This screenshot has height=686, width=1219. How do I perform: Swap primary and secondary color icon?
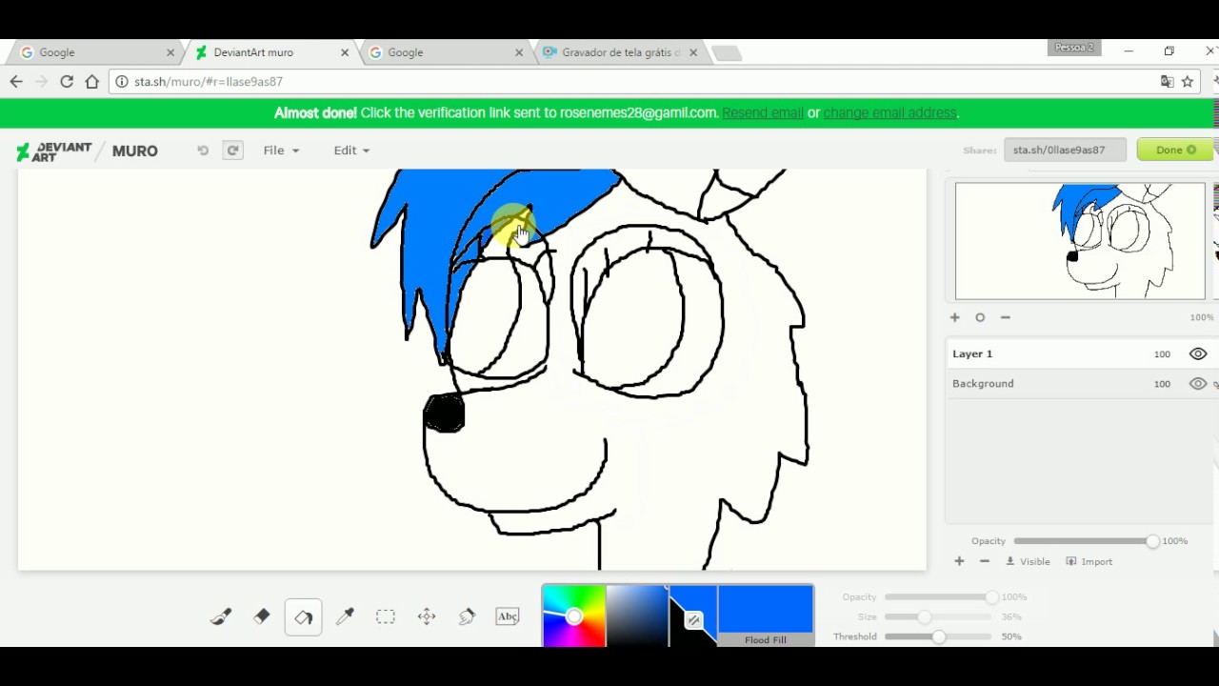694,620
